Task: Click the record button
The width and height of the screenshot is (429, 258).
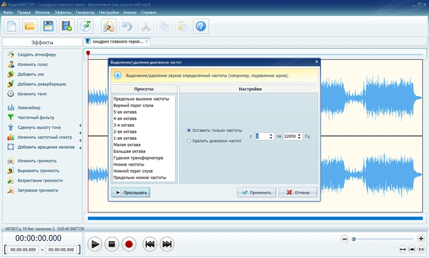Action: [129, 244]
